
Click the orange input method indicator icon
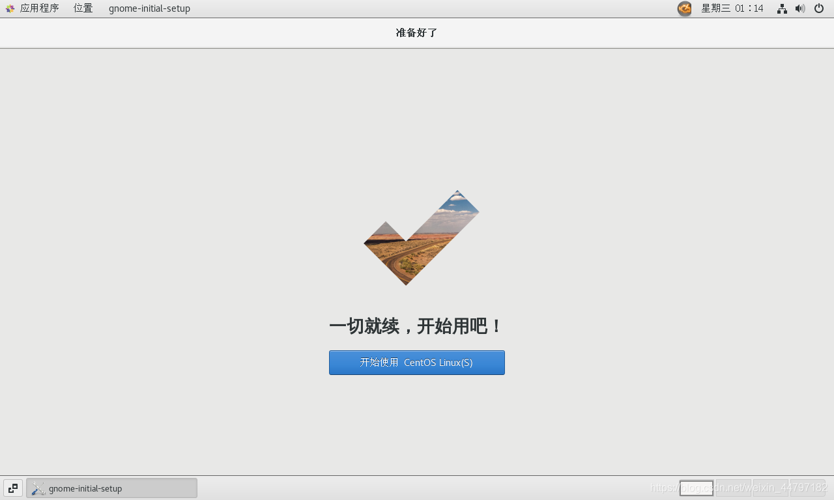(x=684, y=8)
